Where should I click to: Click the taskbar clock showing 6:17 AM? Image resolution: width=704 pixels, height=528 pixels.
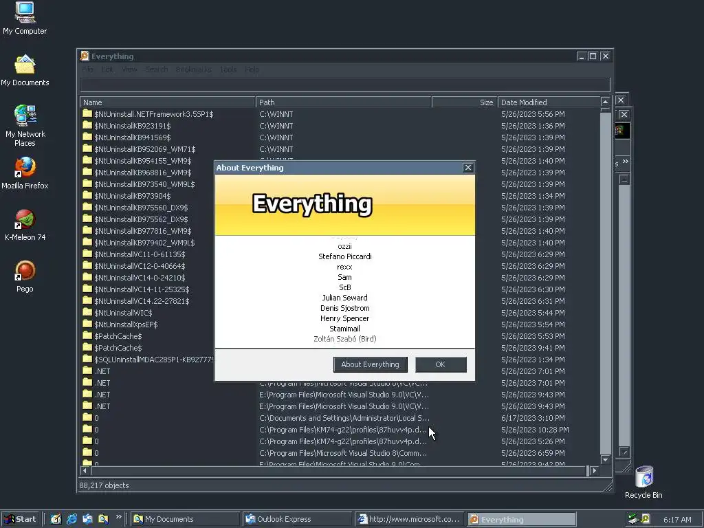coord(677,520)
